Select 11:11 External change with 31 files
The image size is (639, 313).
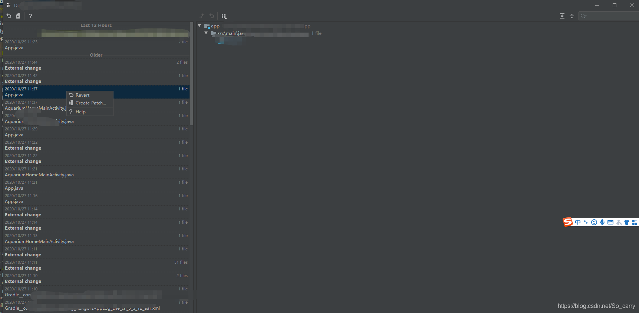click(96, 265)
